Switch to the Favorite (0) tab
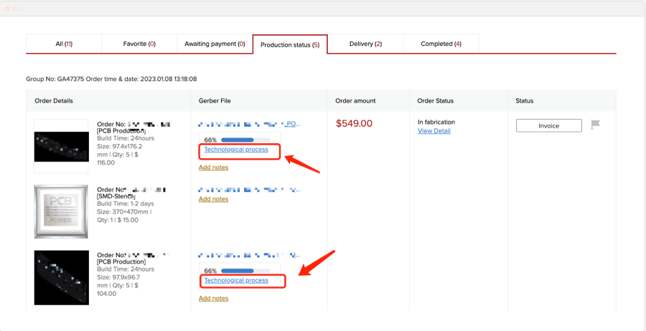This screenshot has height=331, width=646. click(x=139, y=44)
